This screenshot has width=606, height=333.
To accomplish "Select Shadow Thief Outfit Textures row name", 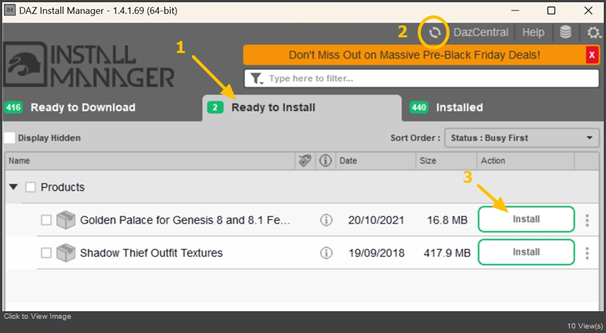I will (x=151, y=253).
